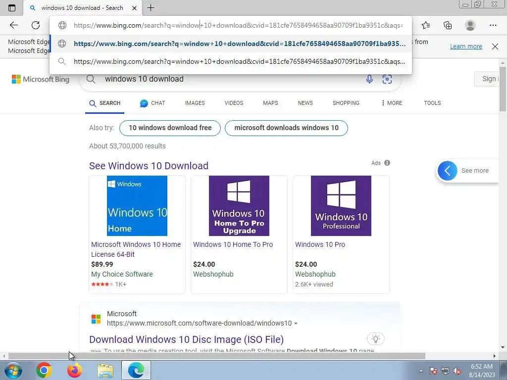Reload the page with Refresh icon
Viewport: 507px width, 380px height.
point(36,25)
